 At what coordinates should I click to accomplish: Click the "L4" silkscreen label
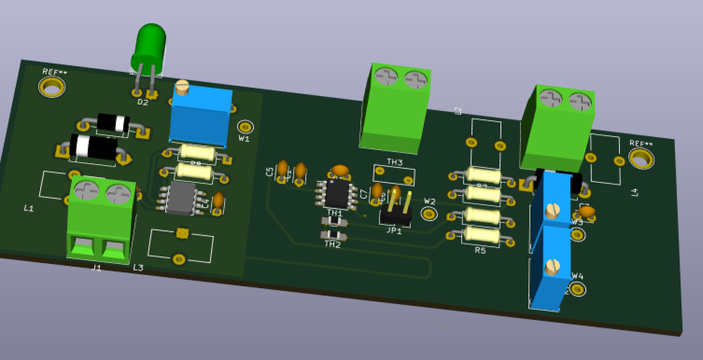pyautogui.click(x=634, y=192)
